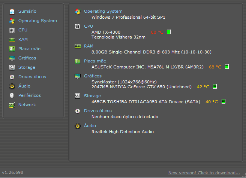Open the Storage hard drive sidebar icon
246x178 pixels.
(12, 67)
